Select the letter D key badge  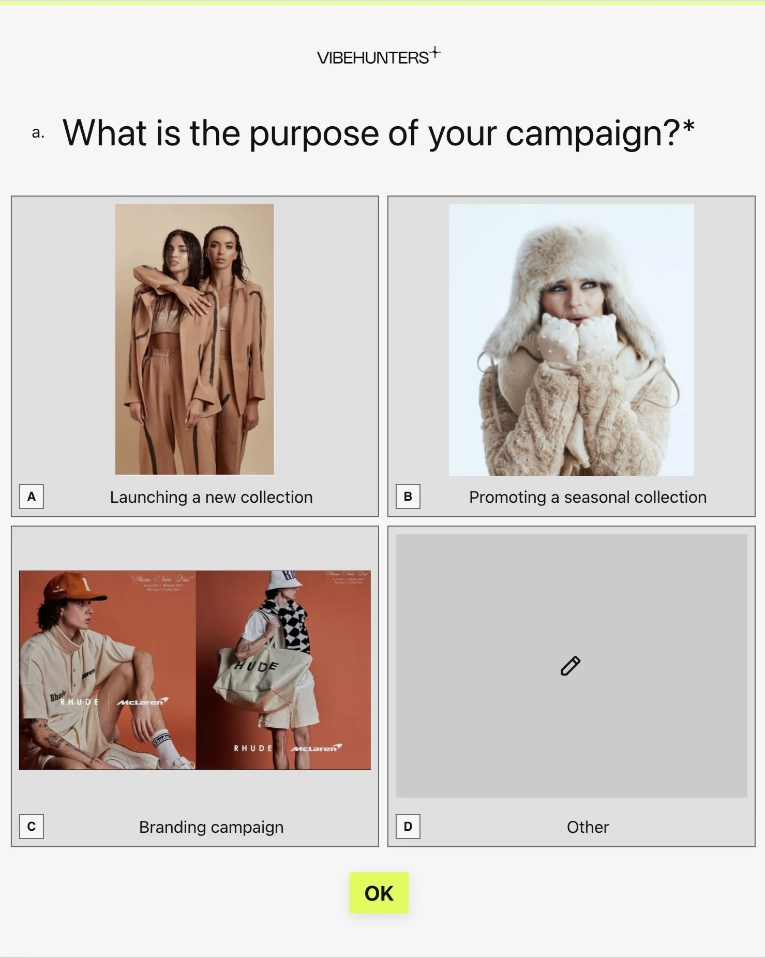(x=408, y=827)
